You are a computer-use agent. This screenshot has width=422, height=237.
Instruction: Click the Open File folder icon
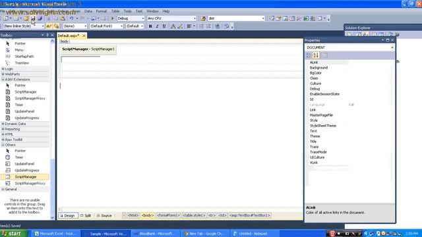coord(26,18)
